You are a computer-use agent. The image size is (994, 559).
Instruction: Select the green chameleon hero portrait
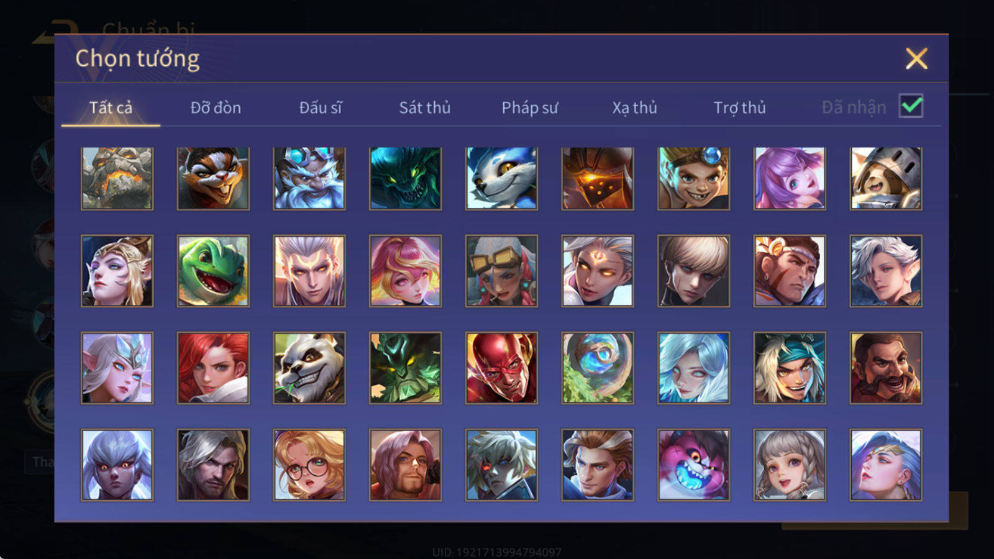click(x=213, y=271)
